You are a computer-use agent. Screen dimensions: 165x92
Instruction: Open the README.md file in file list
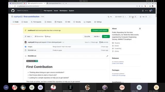click(x=32, y=50)
